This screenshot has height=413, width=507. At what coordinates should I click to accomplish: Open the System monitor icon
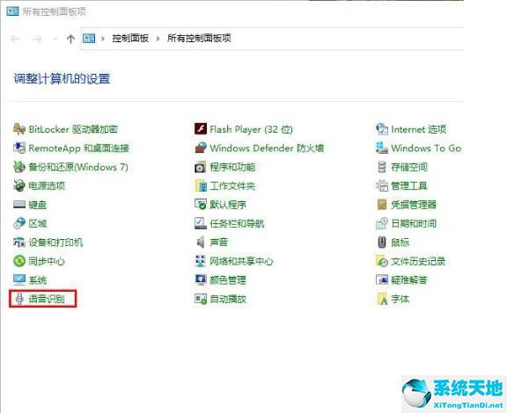click(19, 279)
